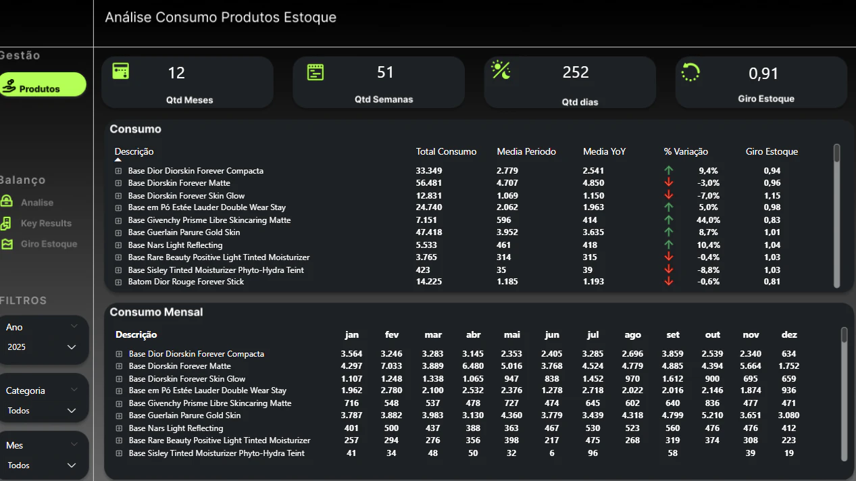Open the Mes Todos dropdown

[x=42, y=465]
